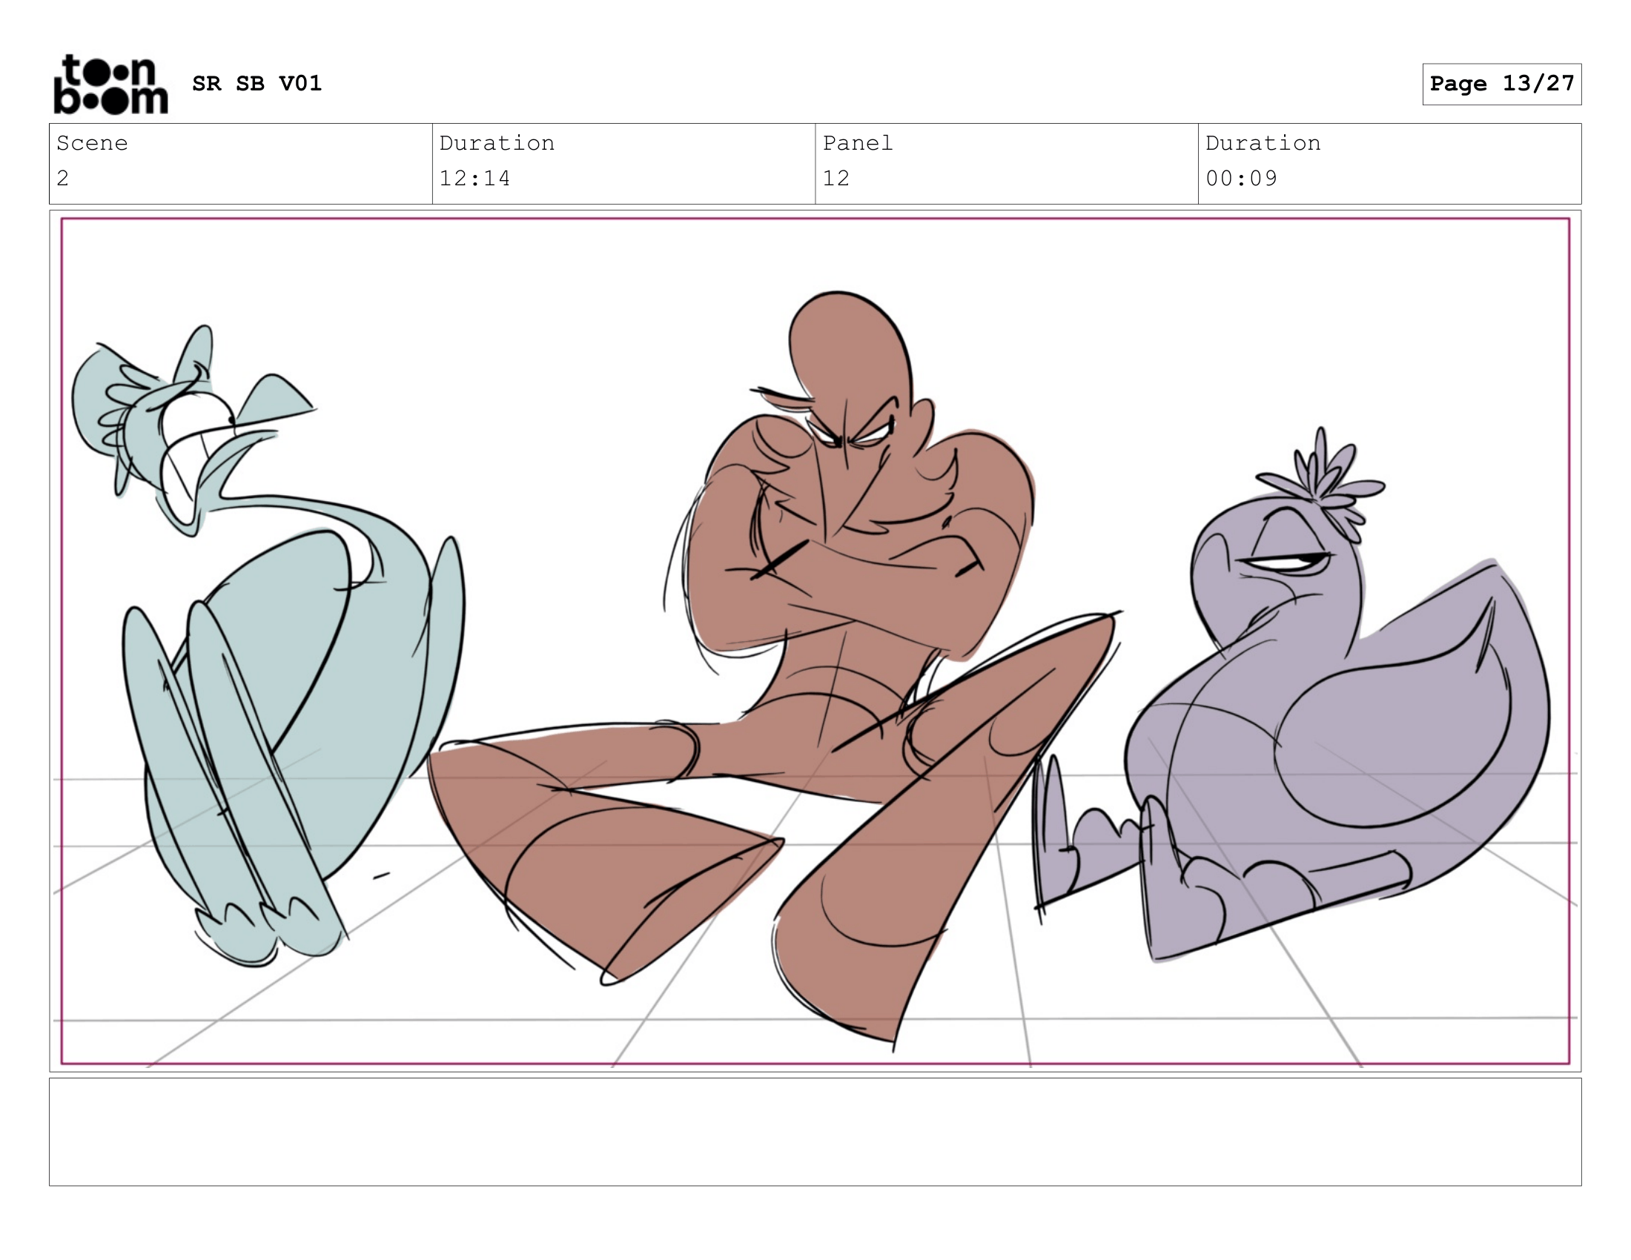
Task: Click inside the empty notes box
Action: click(814, 1131)
